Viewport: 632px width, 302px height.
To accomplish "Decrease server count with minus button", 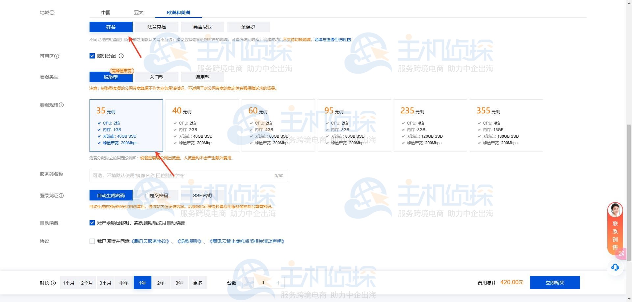I will [x=248, y=283].
